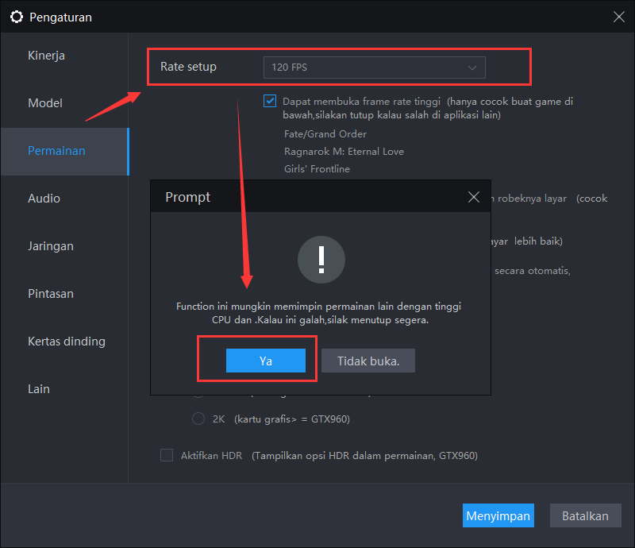Select the Permainan tab
The image size is (635, 548).
[56, 151]
